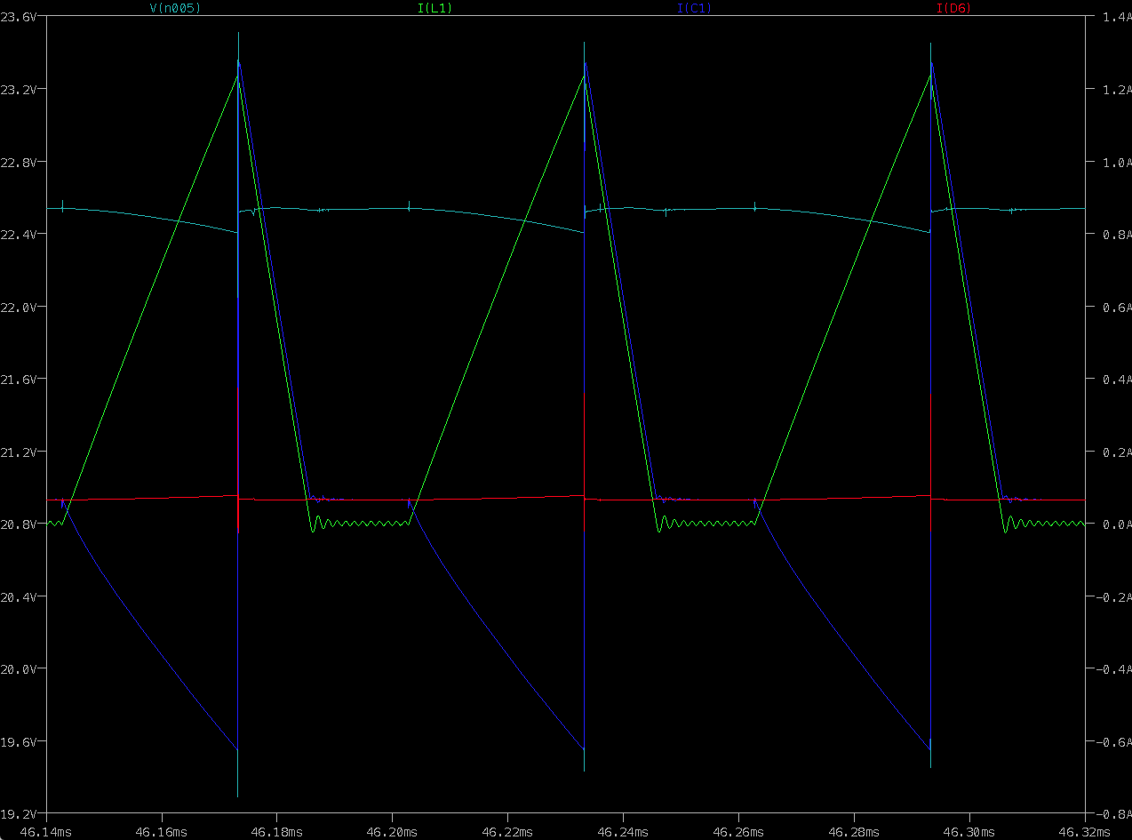This screenshot has width=1132, height=840.
Task: Click the -0.6A right axis label
Action: (x=1113, y=741)
